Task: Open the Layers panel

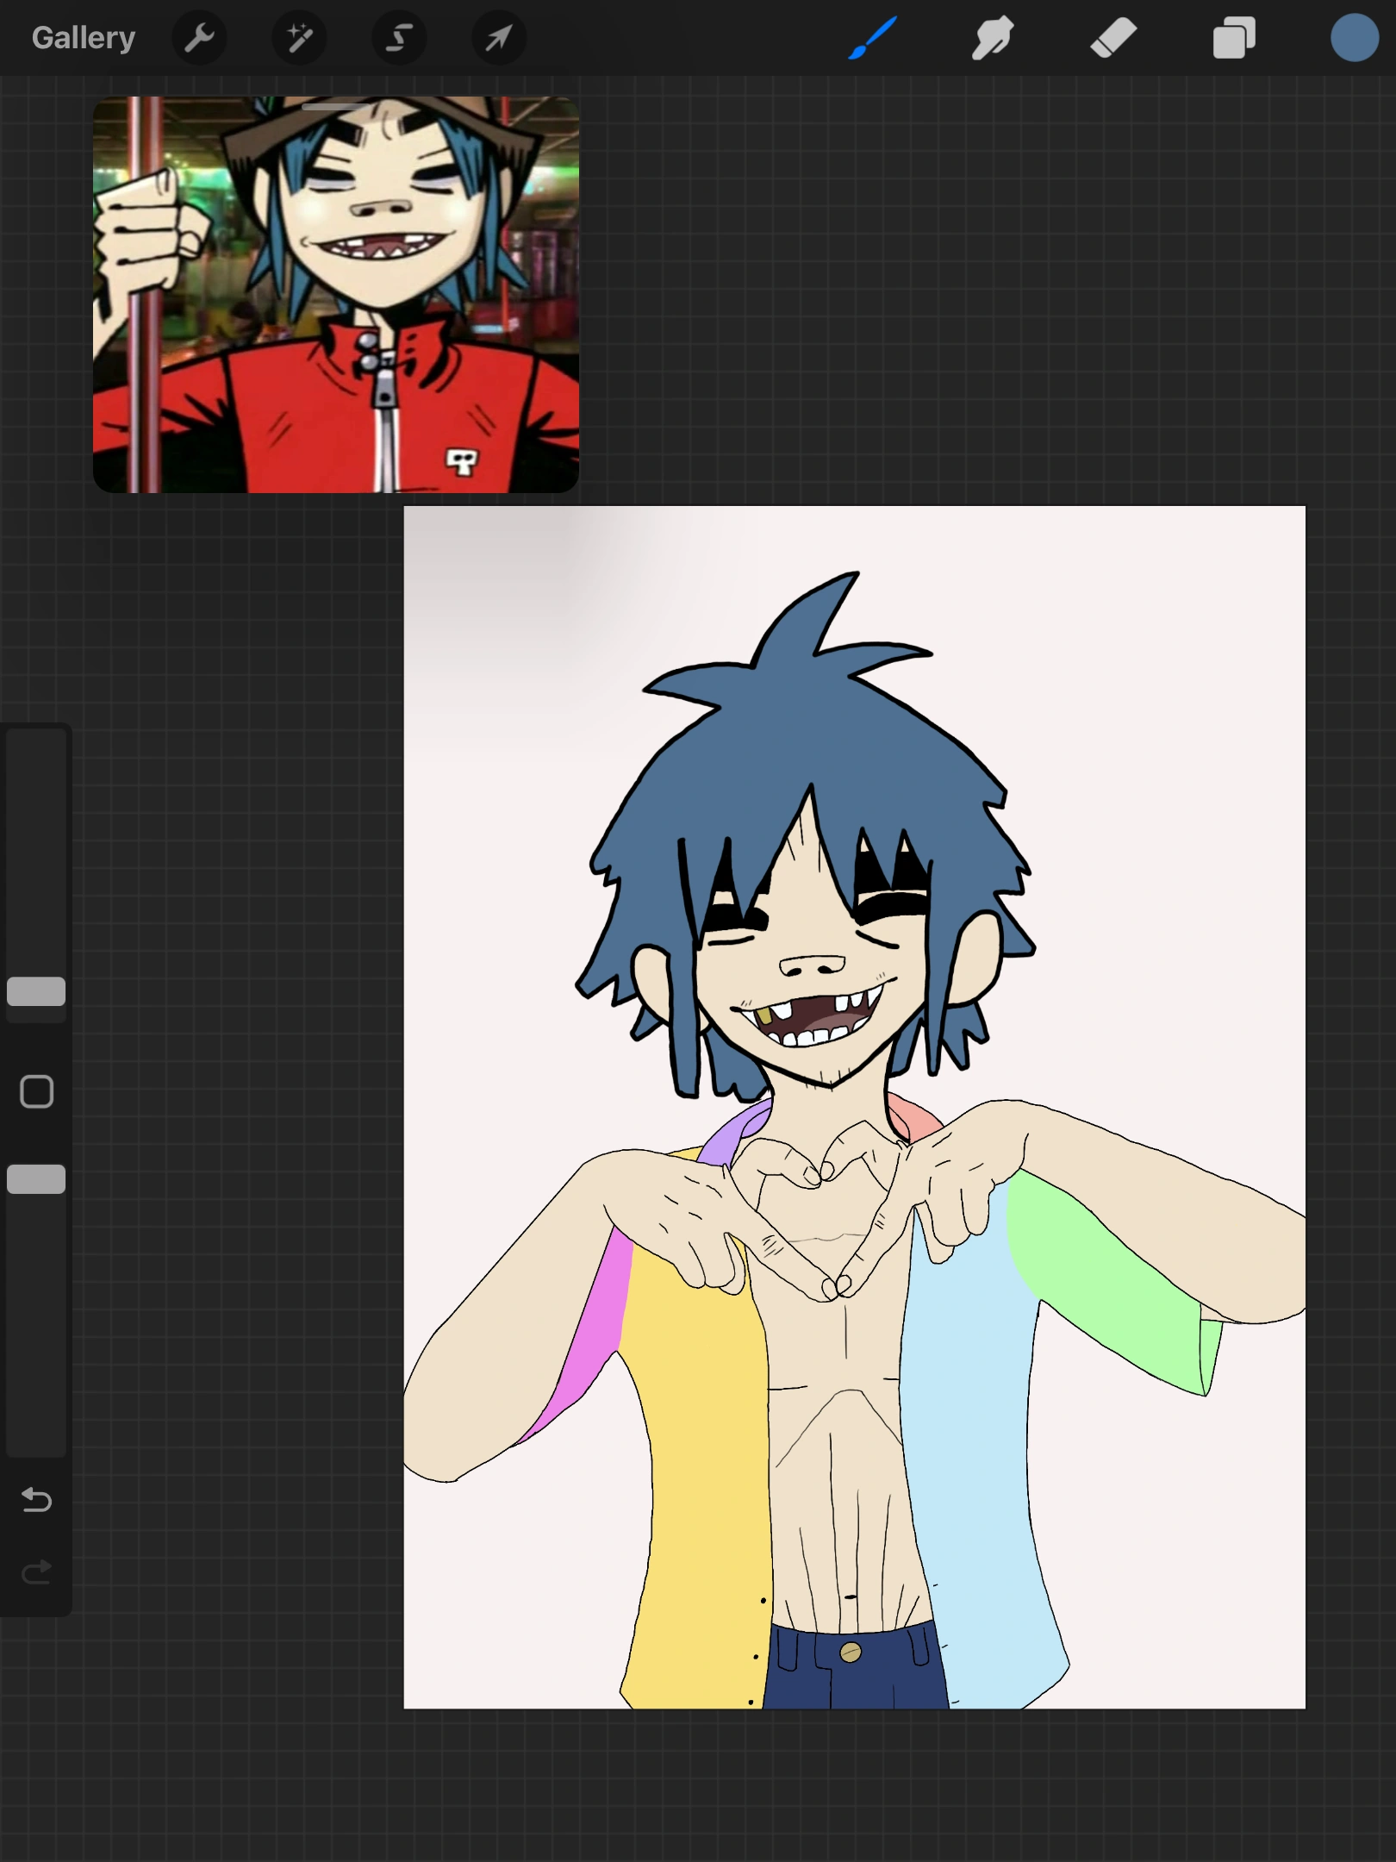Action: [1232, 37]
